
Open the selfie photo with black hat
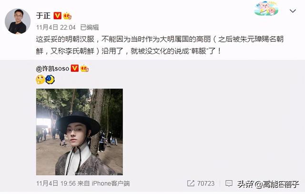80,132
